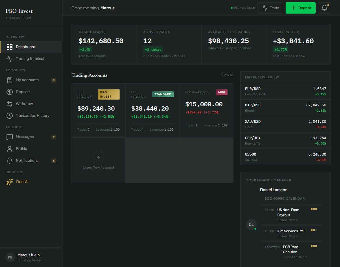Click View All next to Trading Accounts
Viewport: 340px width, 267px height.
click(227, 75)
